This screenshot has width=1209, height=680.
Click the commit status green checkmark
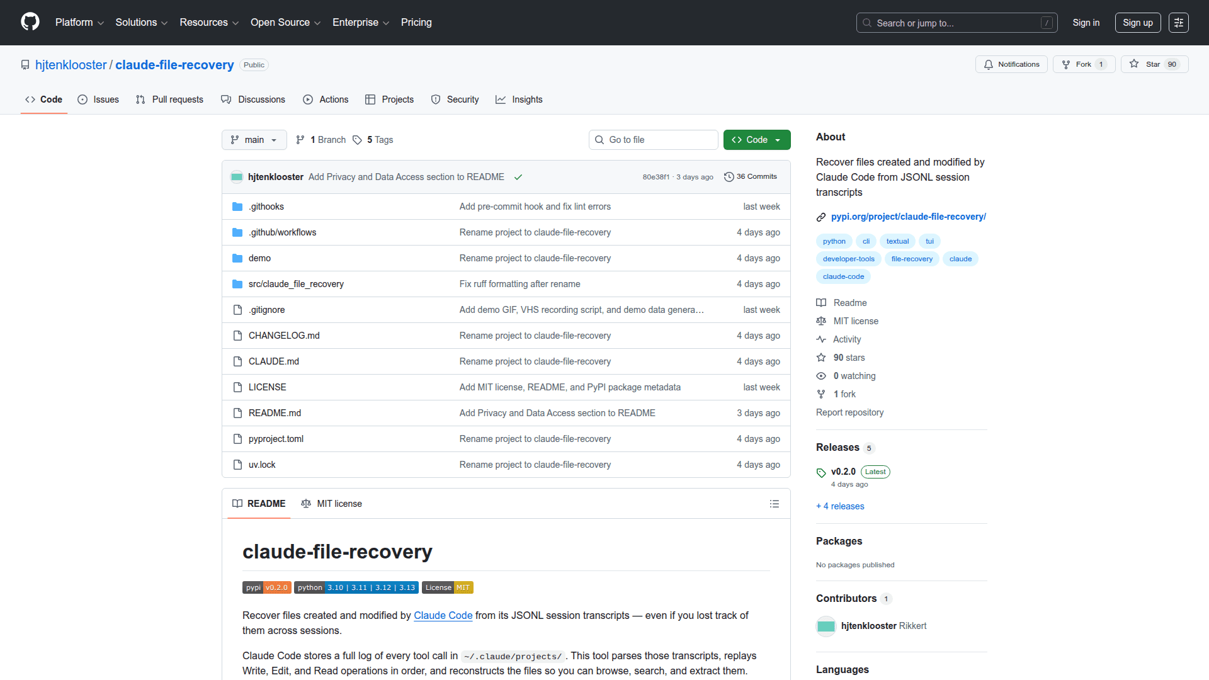pos(518,177)
